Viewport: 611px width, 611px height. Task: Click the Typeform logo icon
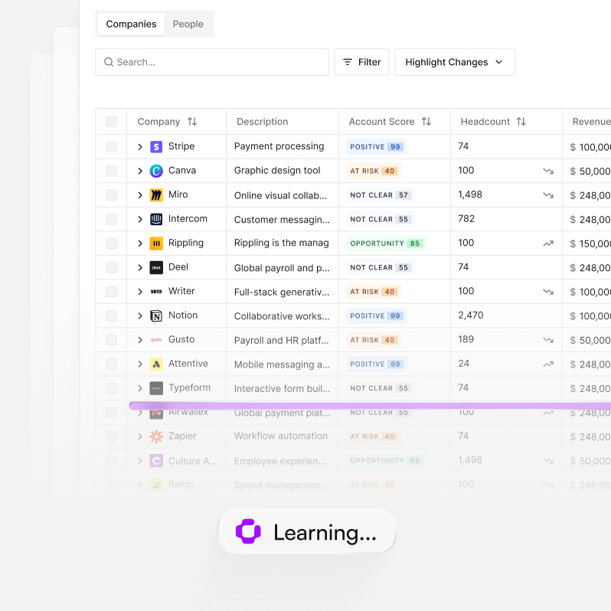click(x=156, y=388)
